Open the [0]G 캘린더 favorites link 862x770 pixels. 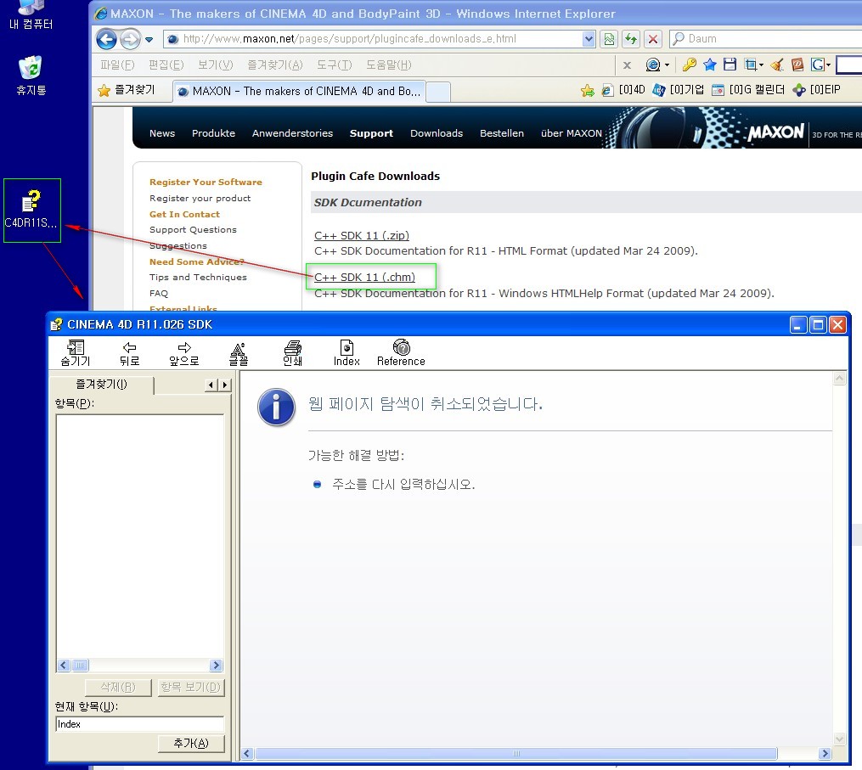(748, 90)
